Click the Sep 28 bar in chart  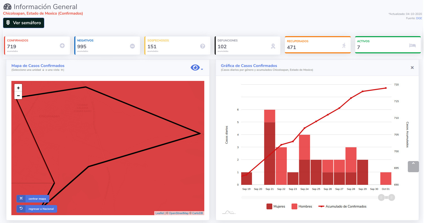351,166
